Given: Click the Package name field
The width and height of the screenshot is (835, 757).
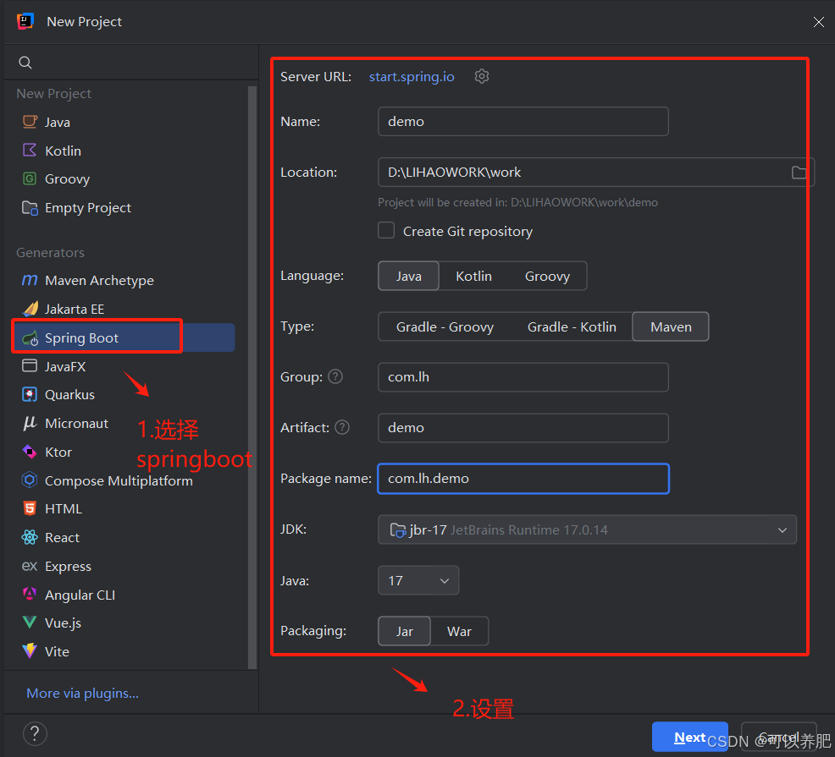Looking at the screenshot, I should pos(523,478).
